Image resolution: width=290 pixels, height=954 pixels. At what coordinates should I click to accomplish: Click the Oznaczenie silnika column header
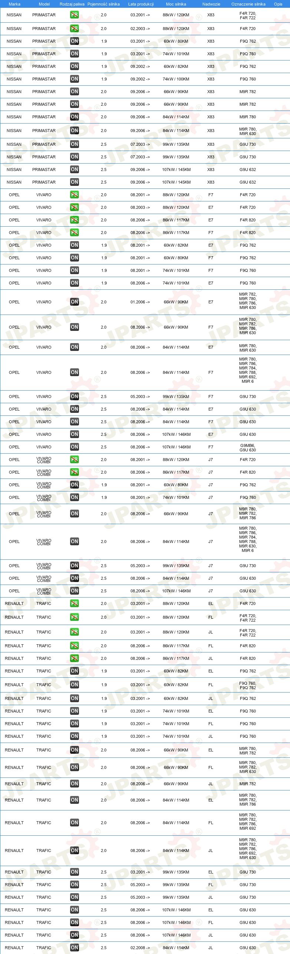pos(248,4)
